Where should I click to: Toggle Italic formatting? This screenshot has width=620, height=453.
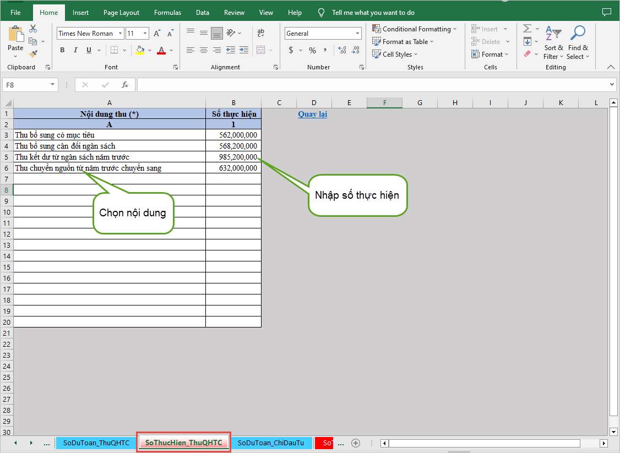(x=75, y=50)
